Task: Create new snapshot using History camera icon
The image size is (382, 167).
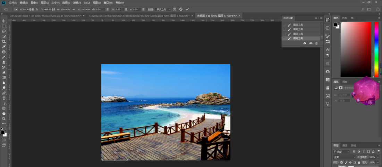Action: click(311, 43)
